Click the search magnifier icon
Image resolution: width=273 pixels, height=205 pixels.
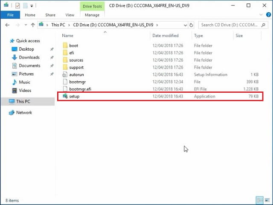(264, 25)
